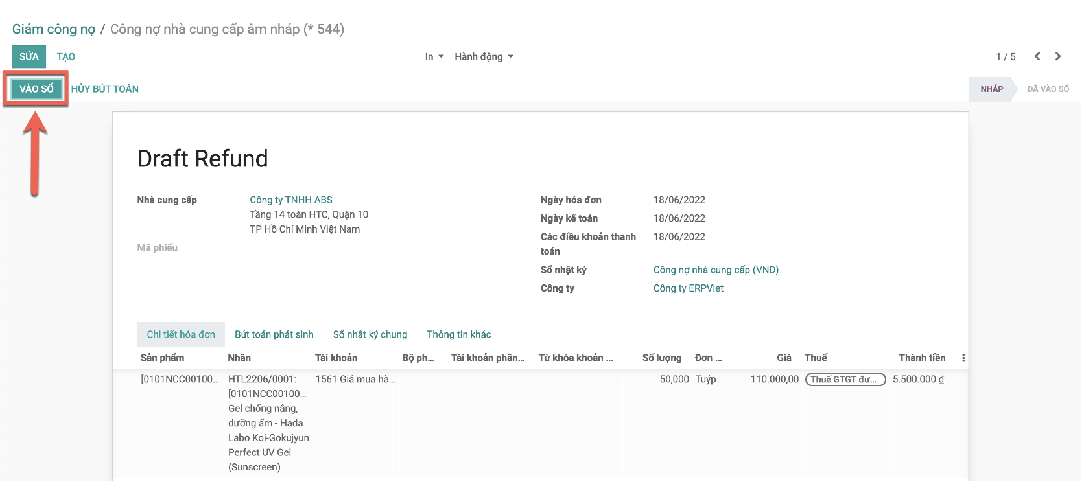The height and width of the screenshot is (482, 1084).
Task: Click account cell 1561 Giá mua hà...
Action: pos(355,380)
